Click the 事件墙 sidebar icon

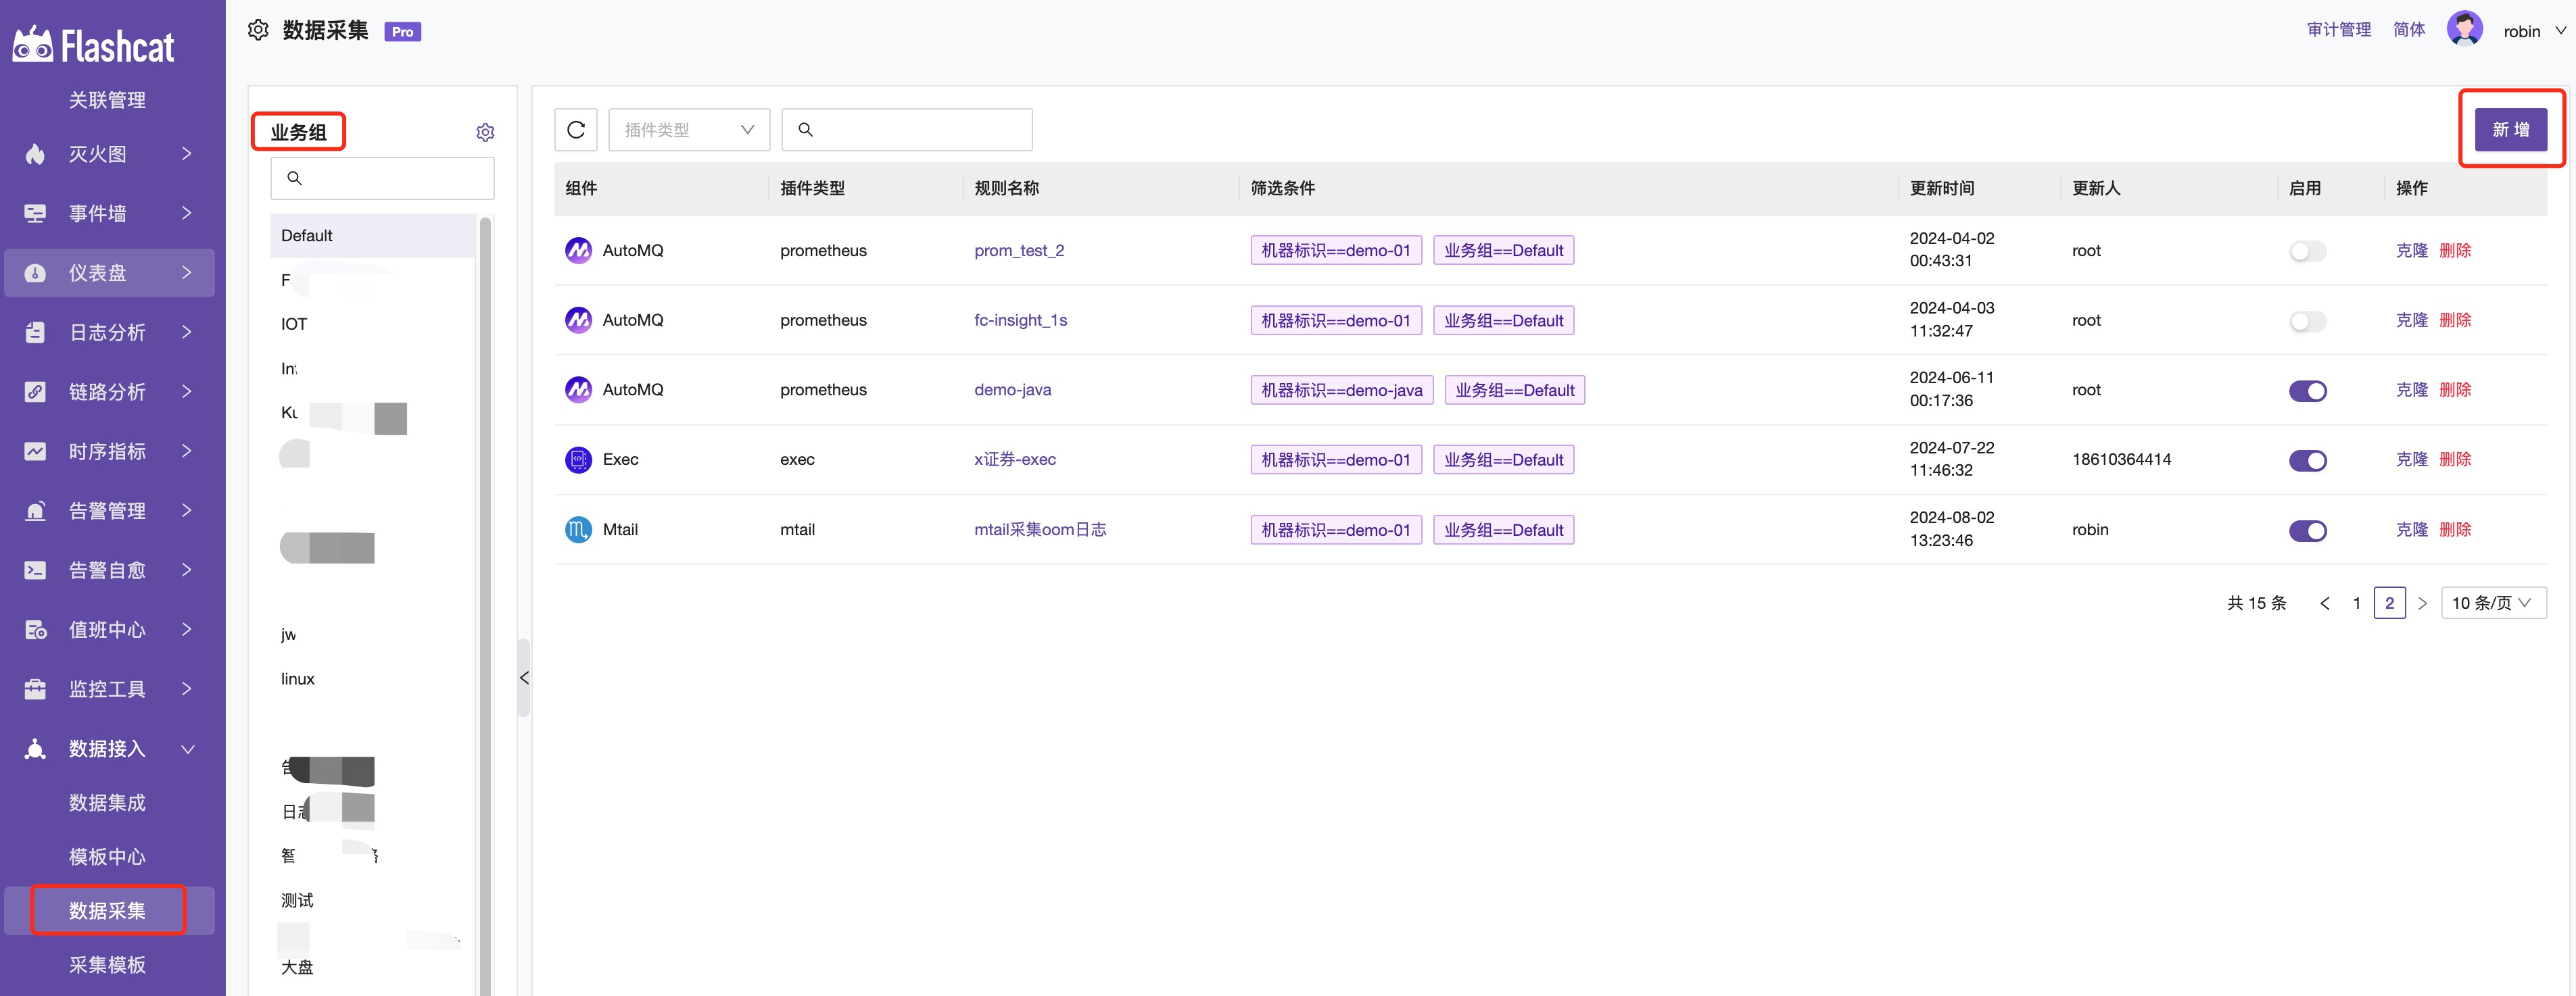[35, 213]
